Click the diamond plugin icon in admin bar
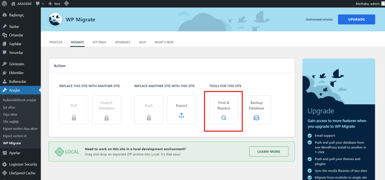The height and width of the screenshot is (180, 385). click(66, 4)
